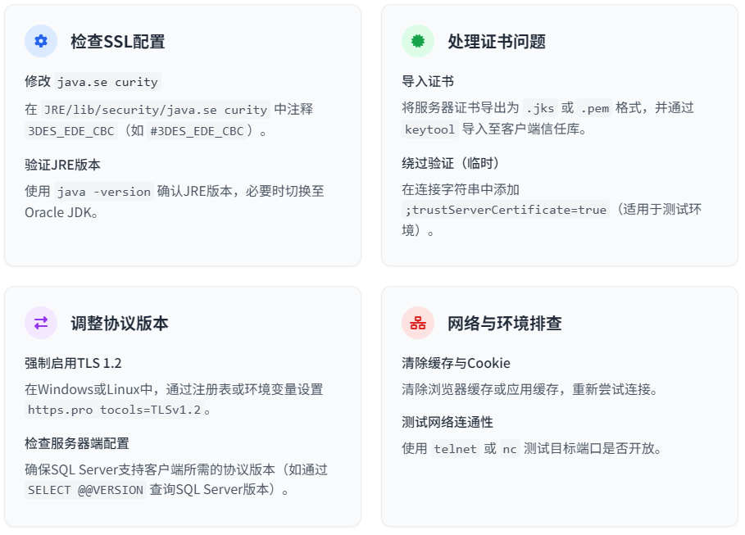Viewport: 745px width, 535px height.
Task: Select the 调整协议版本 card heading
Action: 120,324
